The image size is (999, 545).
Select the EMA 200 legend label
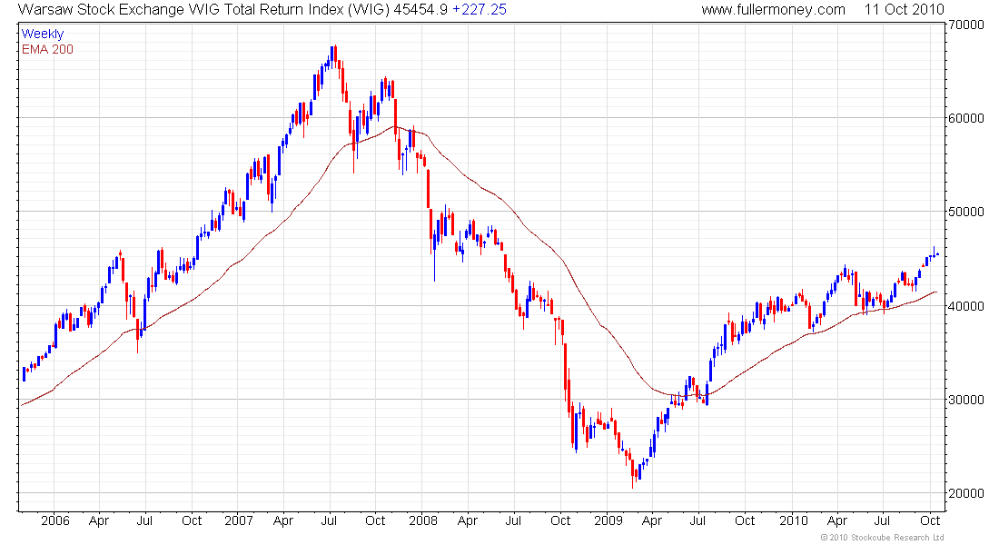pos(47,49)
